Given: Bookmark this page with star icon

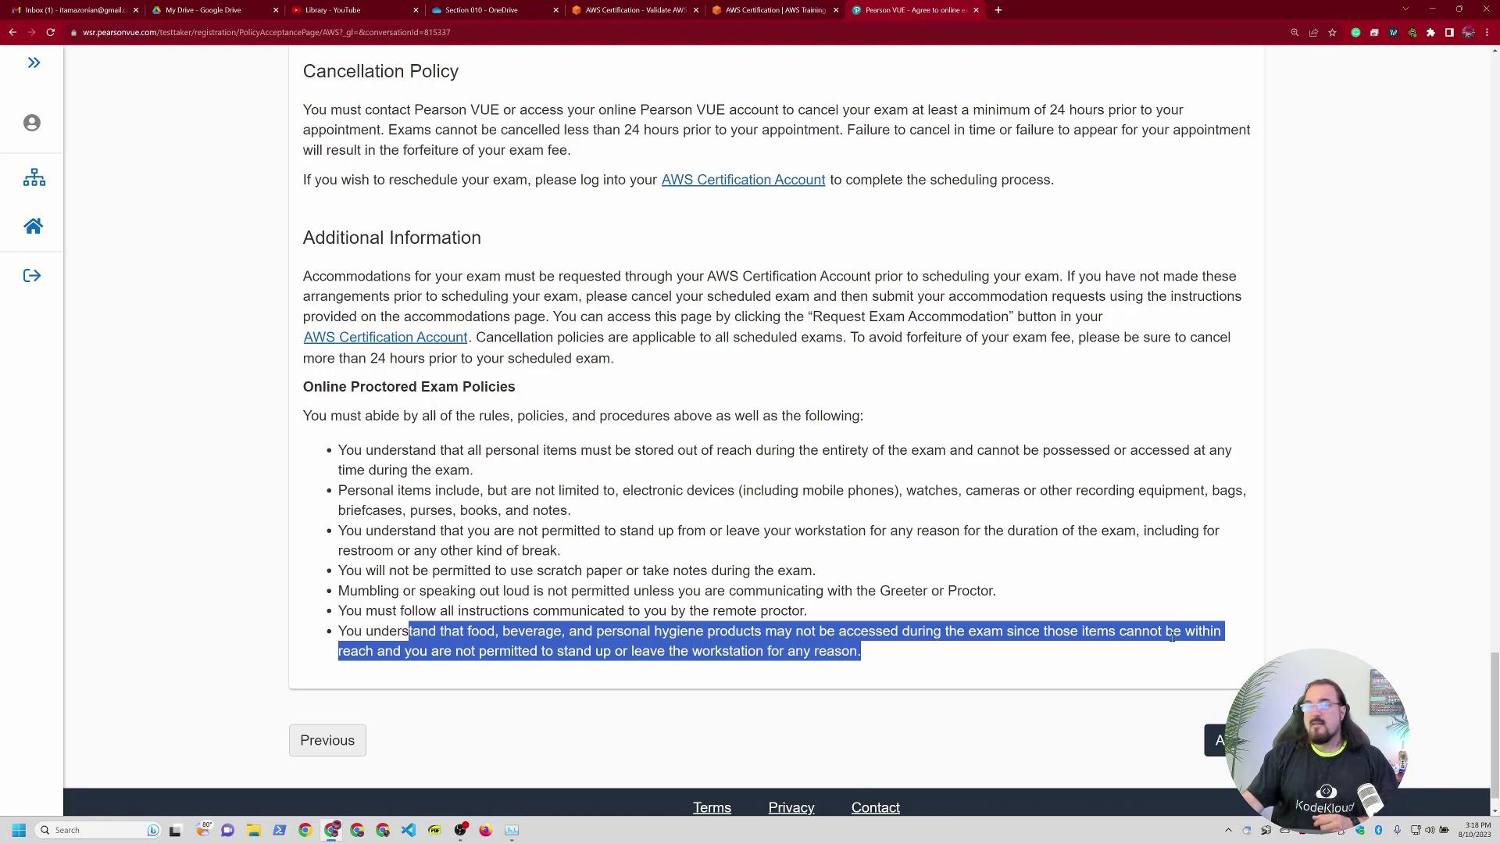Looking at the screenshot, I should [1332, 32].
